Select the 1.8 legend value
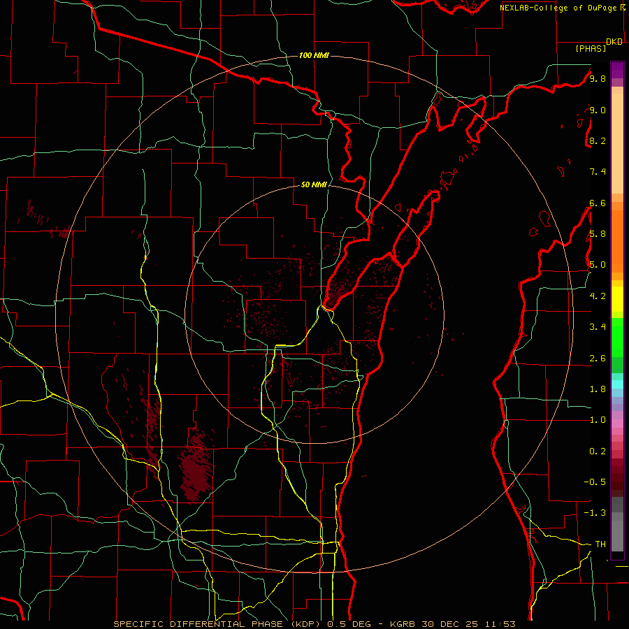The image size is (629, 629). pyautogui.click(x=598, y=389)
